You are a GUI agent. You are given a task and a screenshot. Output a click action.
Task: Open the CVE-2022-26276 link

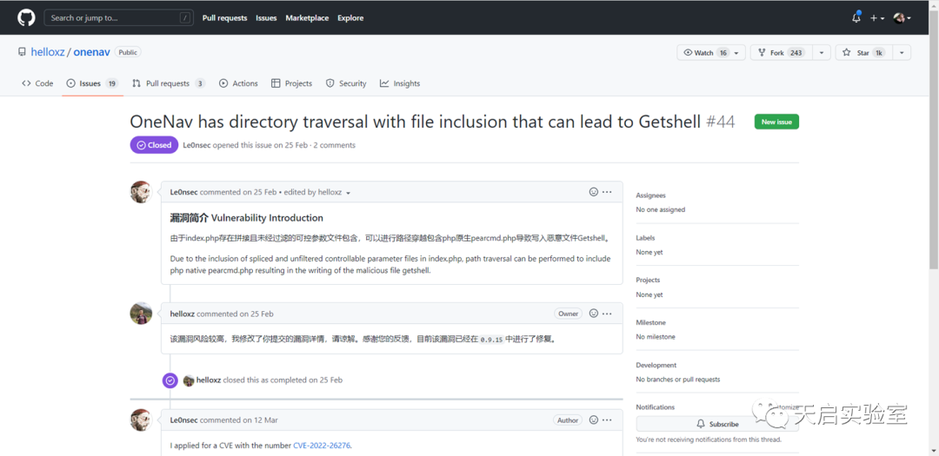[x=322, y=446]
